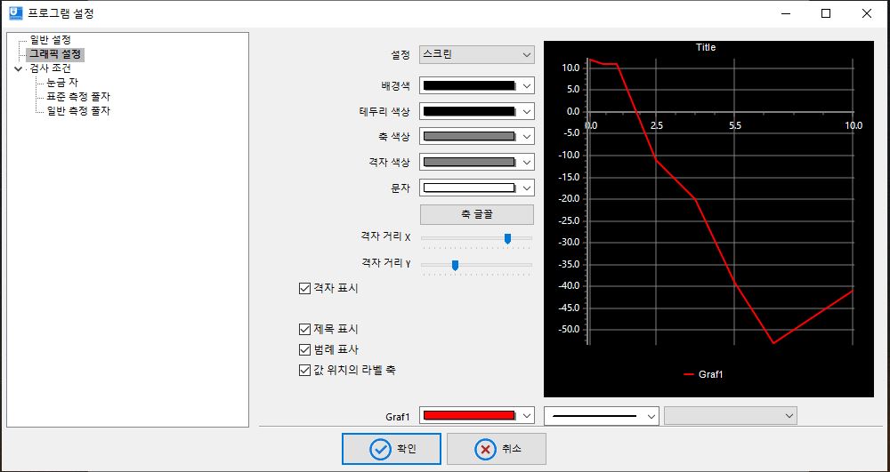Select 일반 측정 줄자 in the tree
890x472 pixels.
pos(77,111)
